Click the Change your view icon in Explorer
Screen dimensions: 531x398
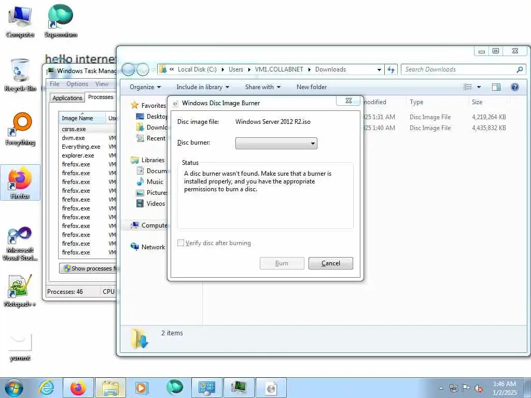pyautogui.click(x=468, y=87)
